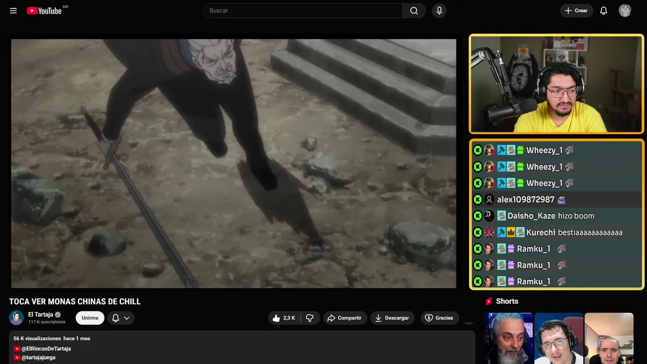Click the anime video player
The width and height of the screenshot is (647, 364).
(x=234, y=163)
